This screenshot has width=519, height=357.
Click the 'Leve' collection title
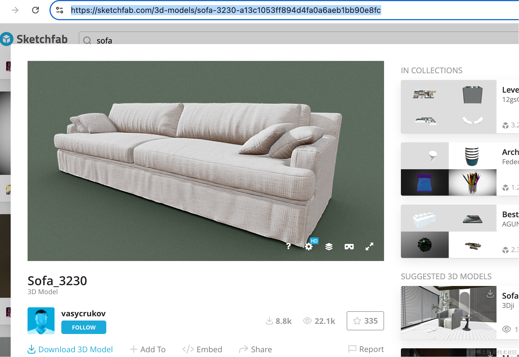coord(510,90)
